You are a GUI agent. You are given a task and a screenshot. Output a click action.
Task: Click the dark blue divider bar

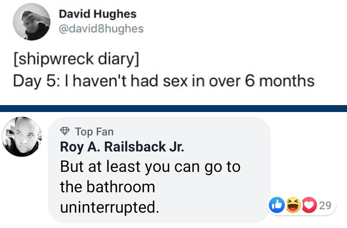[x=173, y=108]
